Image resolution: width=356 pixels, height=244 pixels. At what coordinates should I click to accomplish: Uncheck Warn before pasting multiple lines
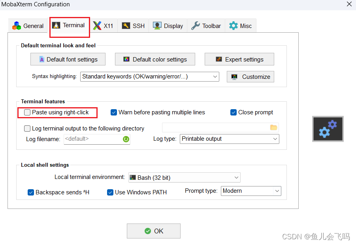[114, 112]
